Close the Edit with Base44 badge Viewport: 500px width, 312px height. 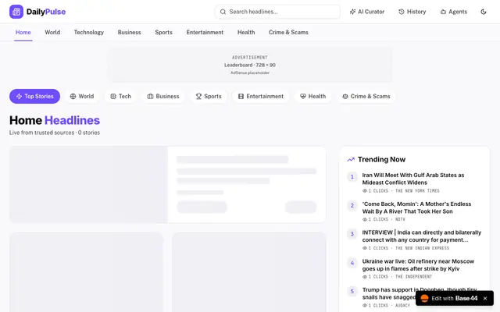[485, 298]
